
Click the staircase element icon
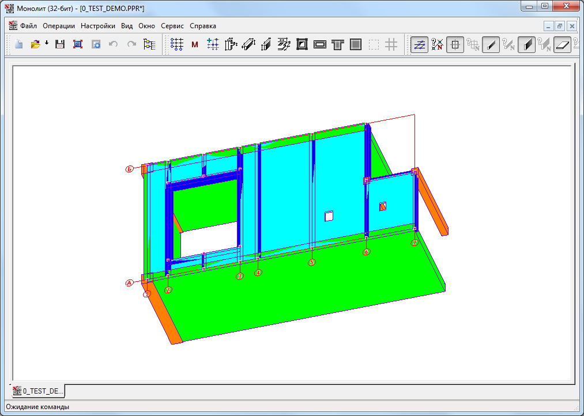click(284, 44)
